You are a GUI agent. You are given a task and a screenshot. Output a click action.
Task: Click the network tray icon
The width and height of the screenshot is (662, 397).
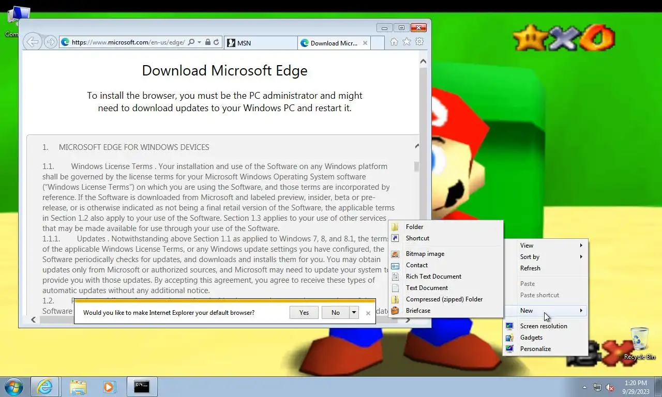click(597, 387)
